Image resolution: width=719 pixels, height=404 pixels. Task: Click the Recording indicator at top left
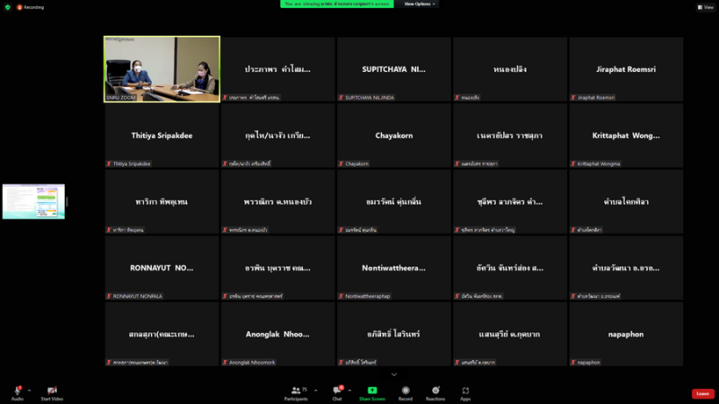[31, 6]
